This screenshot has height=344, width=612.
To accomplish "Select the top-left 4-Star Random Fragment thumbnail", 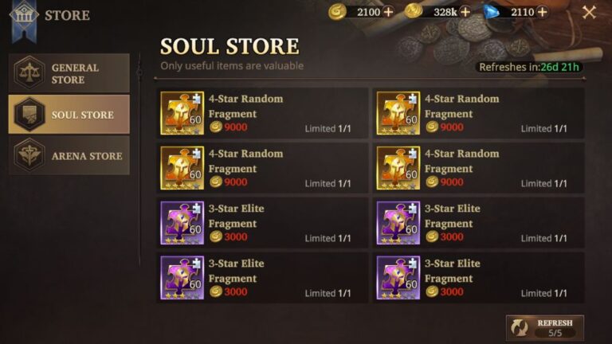I will 182,113.
